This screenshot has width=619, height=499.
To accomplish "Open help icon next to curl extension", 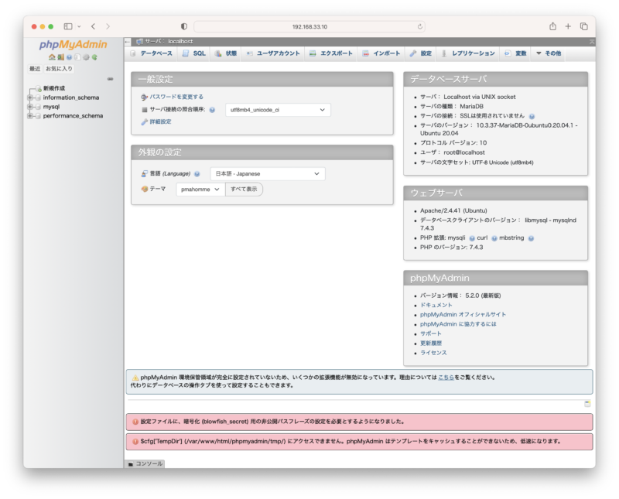I will click(x=494, y=238).
